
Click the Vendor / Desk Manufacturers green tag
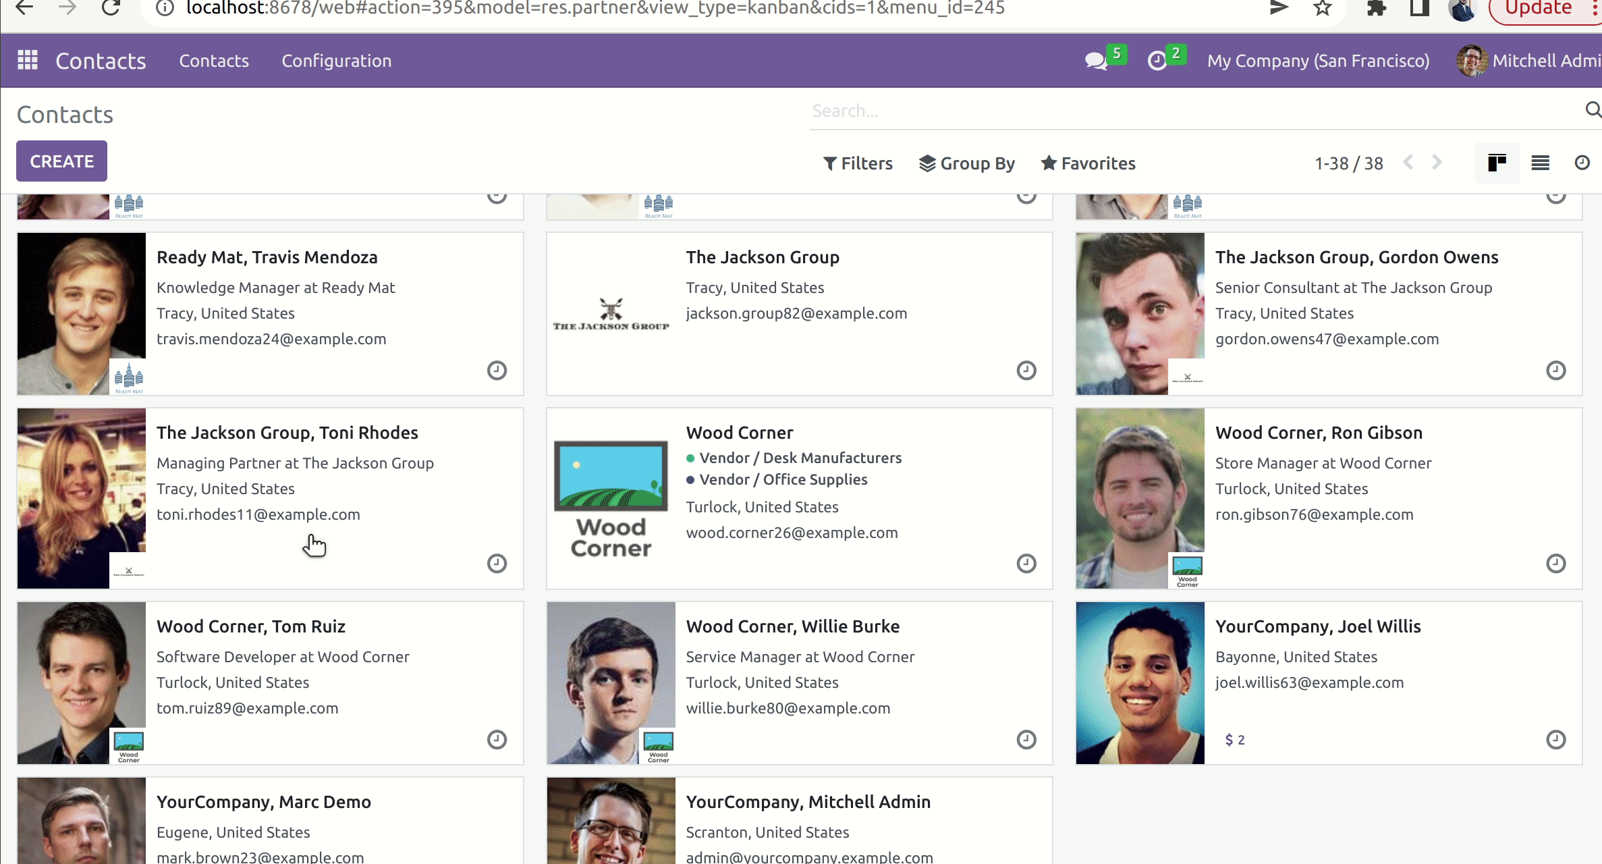click(x=800, y=458)
